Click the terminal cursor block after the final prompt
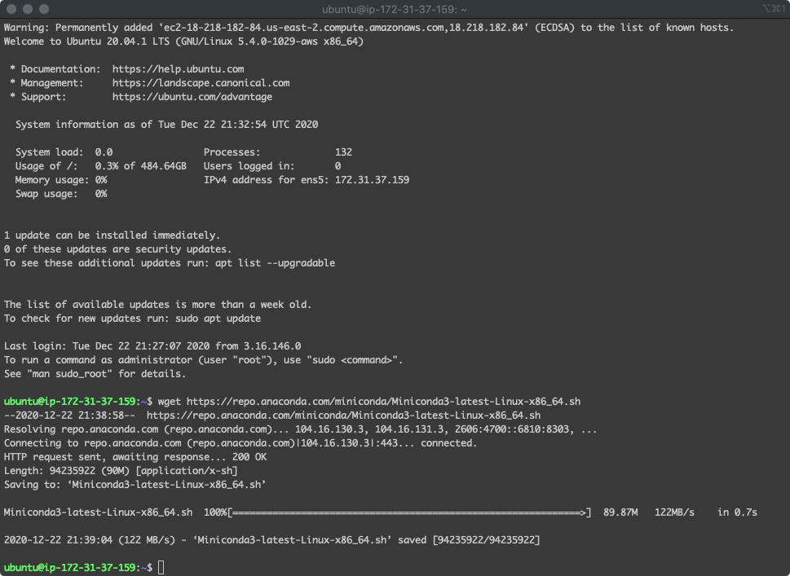The width and height of the screenshot is (790, 576). click(x=161, y=567)
